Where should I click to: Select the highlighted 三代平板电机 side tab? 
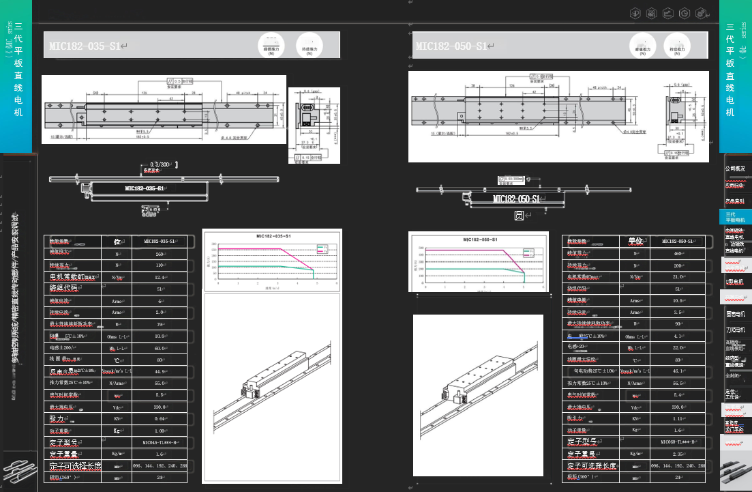735,217
